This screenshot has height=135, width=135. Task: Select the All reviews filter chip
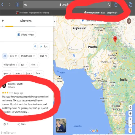5,56
